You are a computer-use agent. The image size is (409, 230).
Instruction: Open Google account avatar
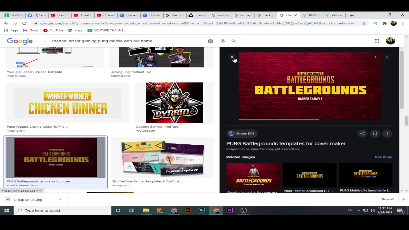click(x=390, y=41)
